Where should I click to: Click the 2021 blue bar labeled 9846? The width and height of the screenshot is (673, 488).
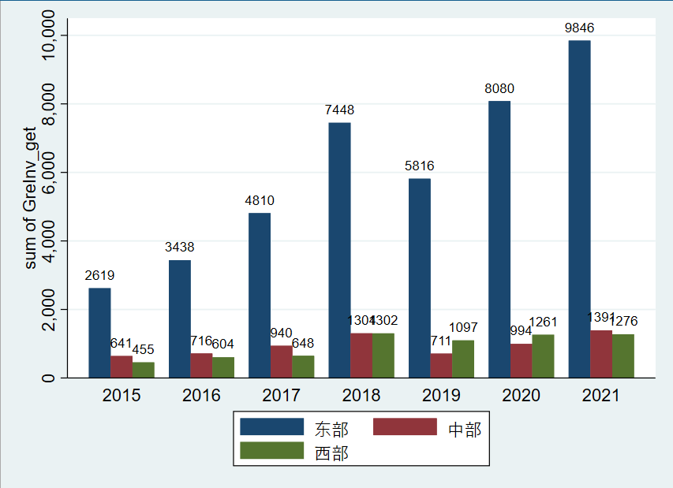click(x=579, y=209)
